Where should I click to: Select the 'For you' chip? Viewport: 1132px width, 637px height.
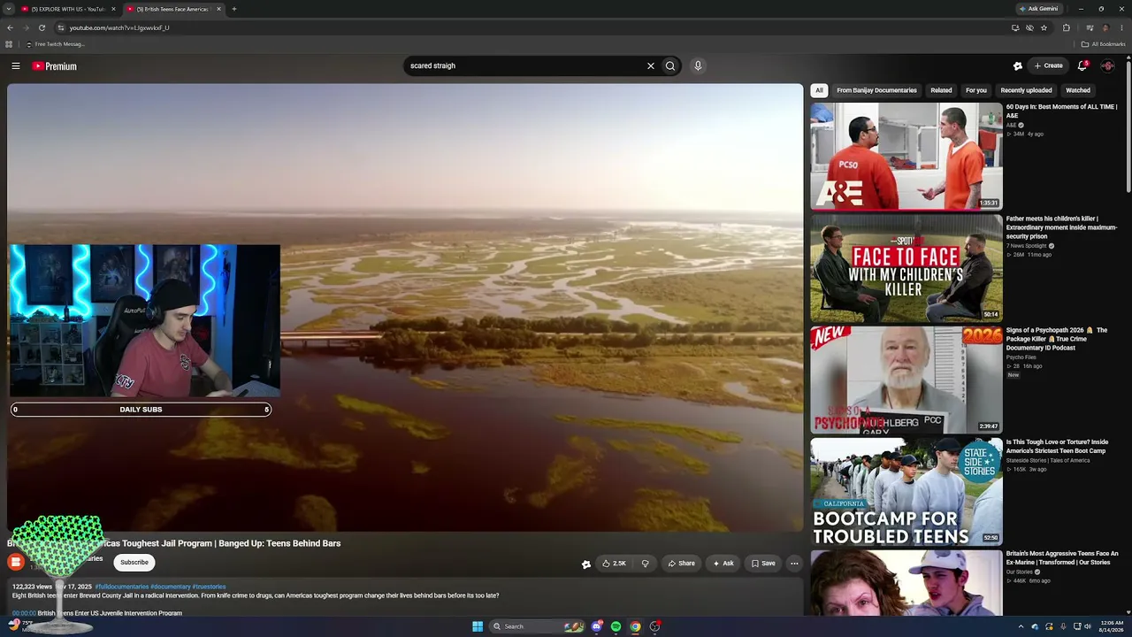976,90
